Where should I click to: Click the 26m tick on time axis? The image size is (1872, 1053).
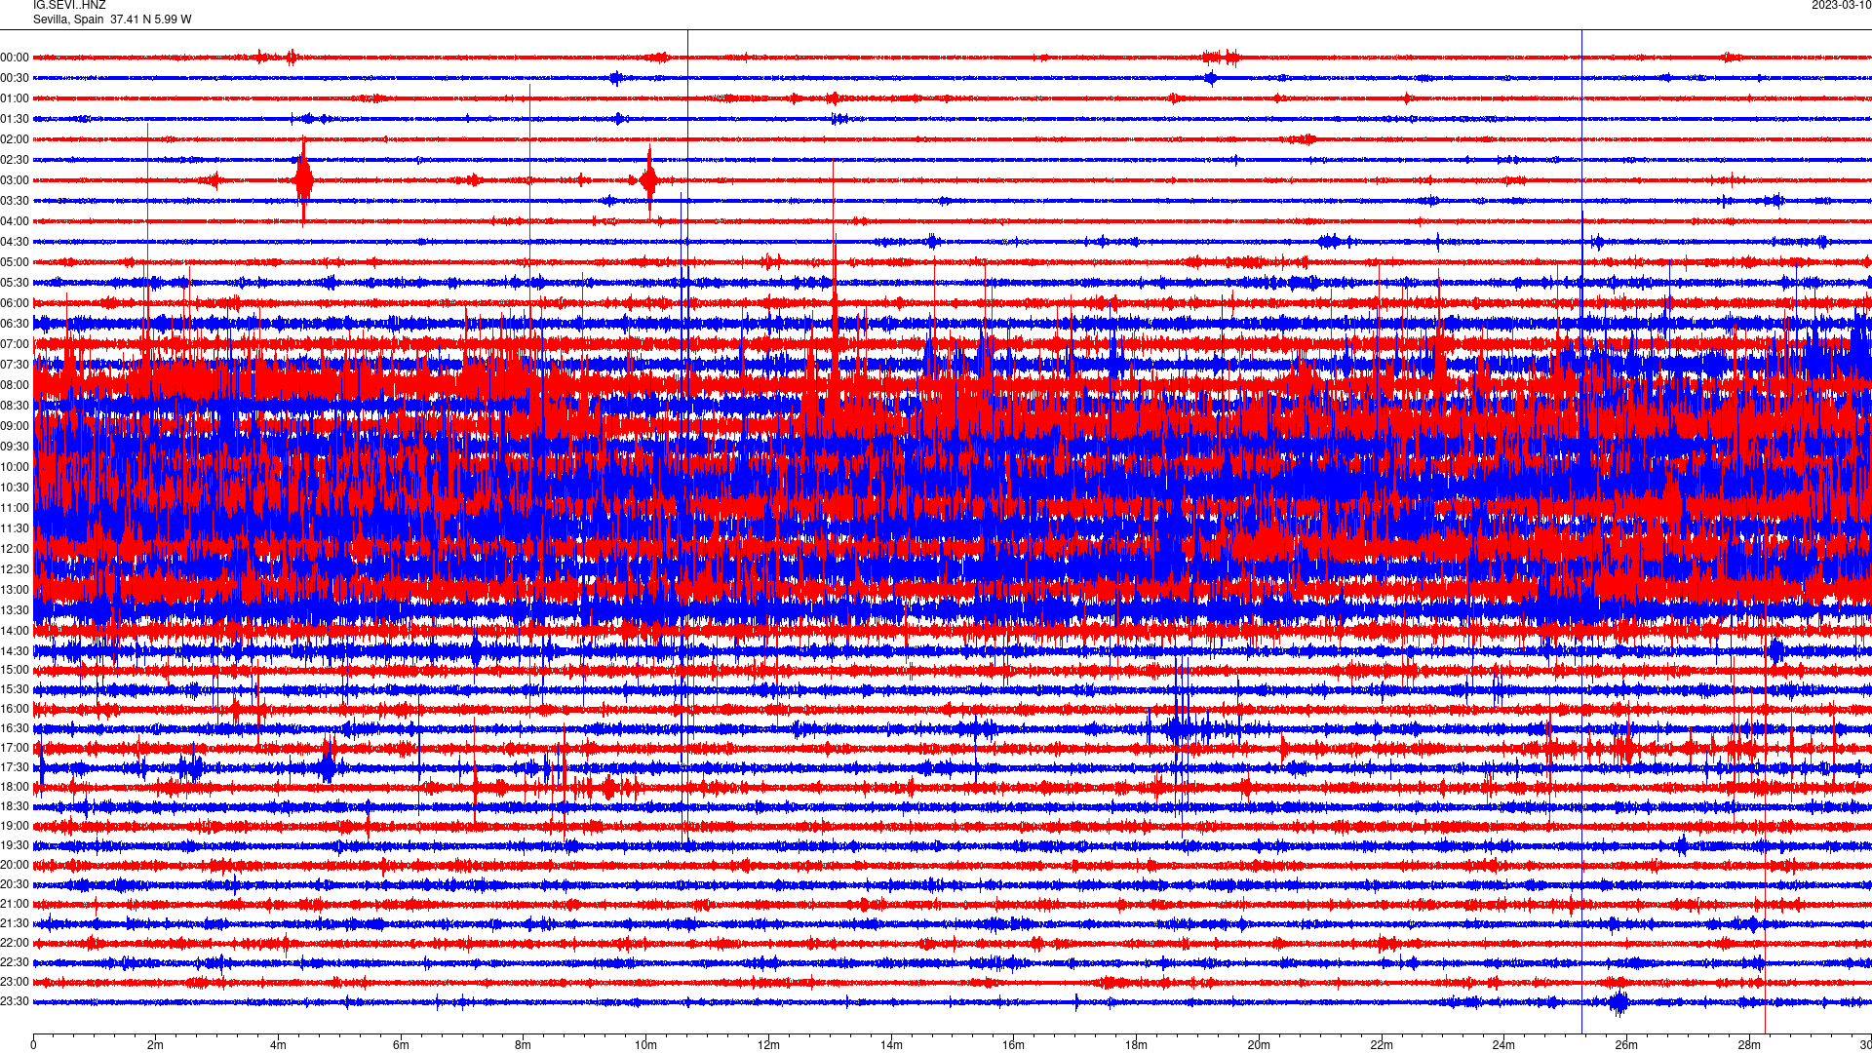pyautogui.click(x=1626, y=1045)
